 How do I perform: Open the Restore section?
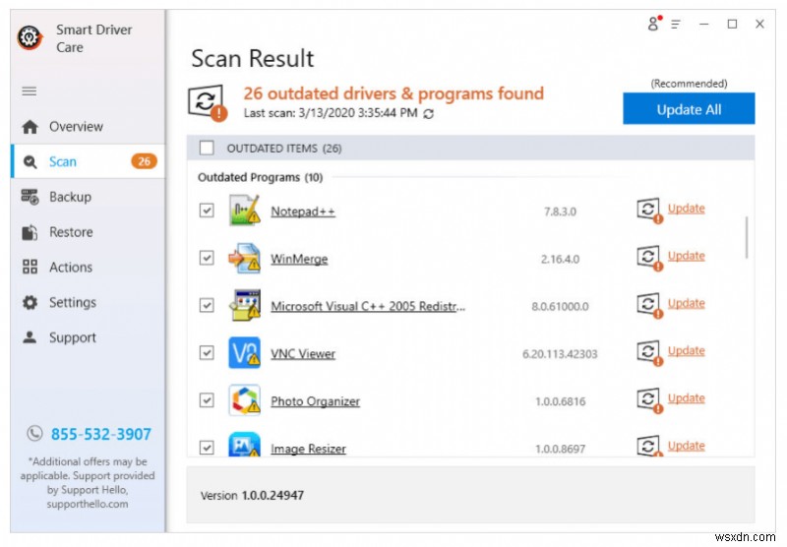click(x=88, y=232)
